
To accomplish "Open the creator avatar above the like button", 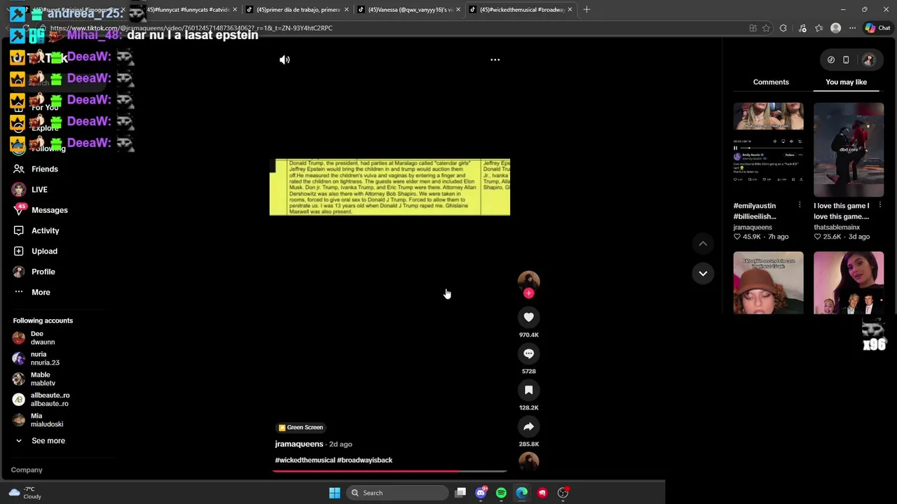I will coord(528,280).
